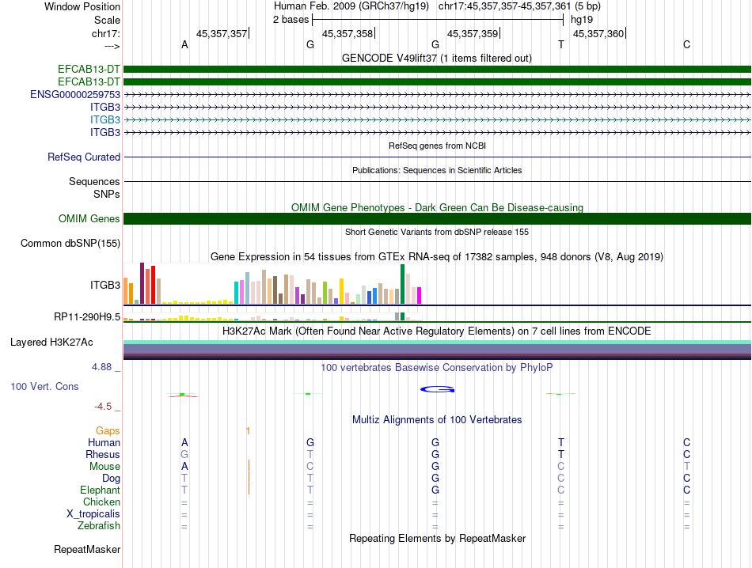Screen dimensions: 752x568
Task: Click the reference base T in ruler
Action: coord(561,44)
